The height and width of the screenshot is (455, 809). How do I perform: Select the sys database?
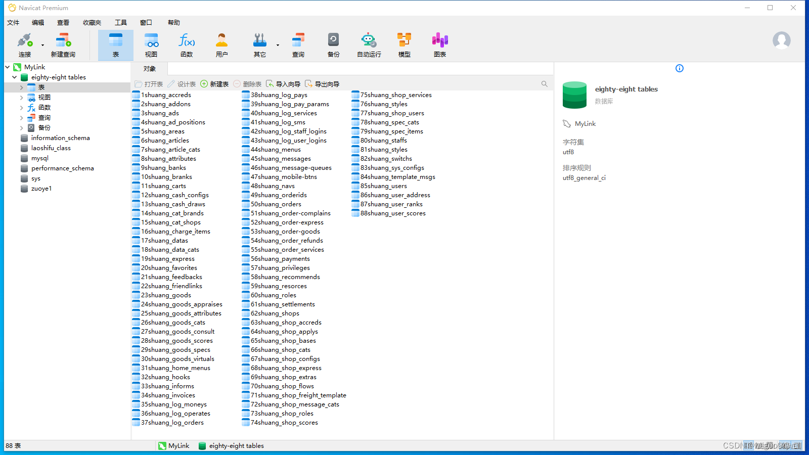[x=35, y=178]
